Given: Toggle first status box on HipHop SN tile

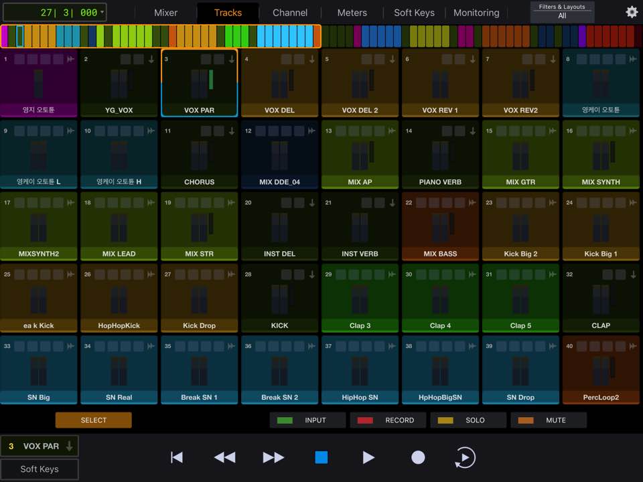Looking at the screenshot, I should coord(341,346).
